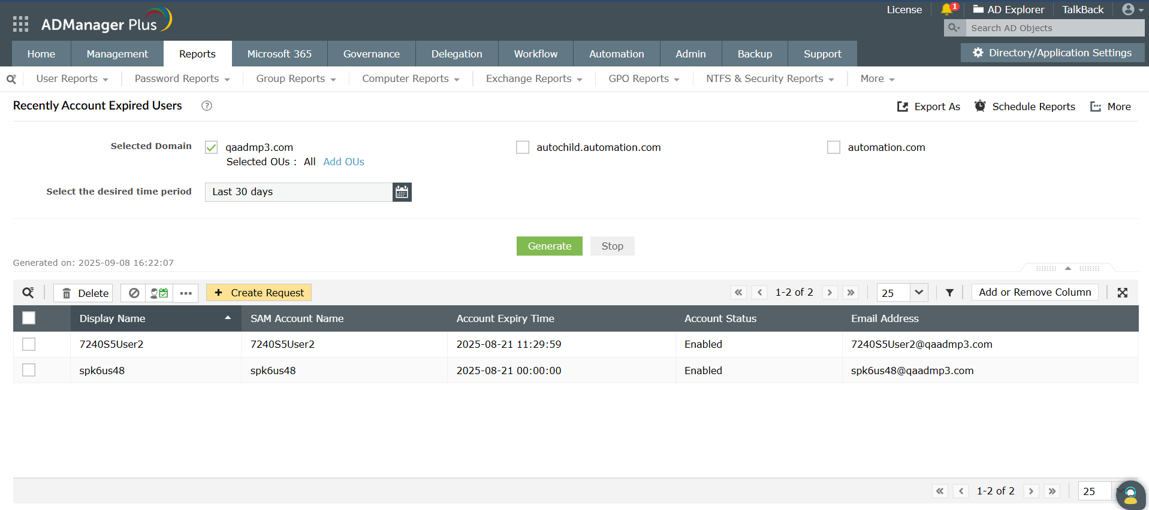Open the ellipsis more actions in results toolbar
Screen dimensions: 1149x510
click(x=186, y=293)
